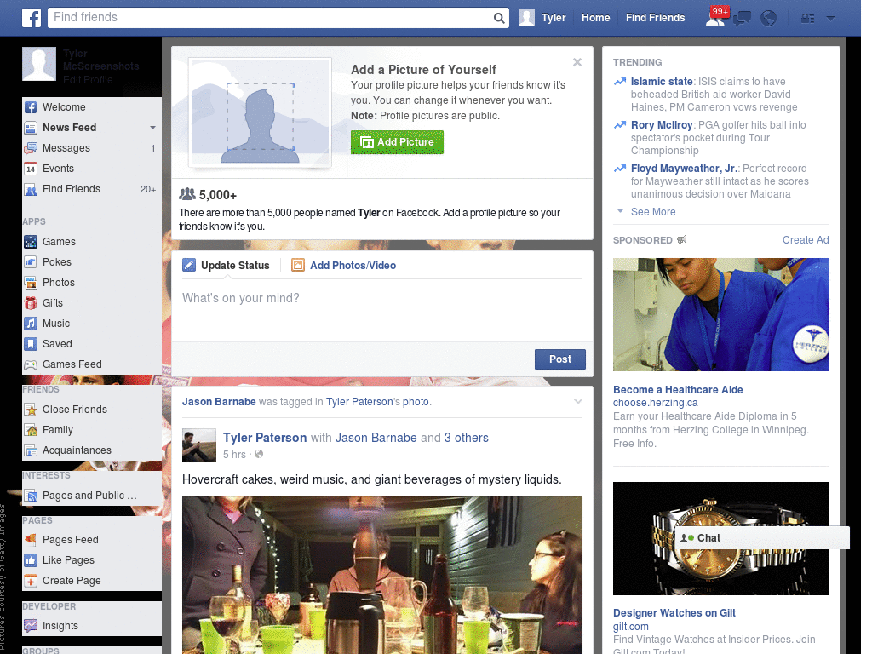The image size is (872, 654).
Task: Click the profile picture placeholder in sidebar
Action: tap(39, 64)
